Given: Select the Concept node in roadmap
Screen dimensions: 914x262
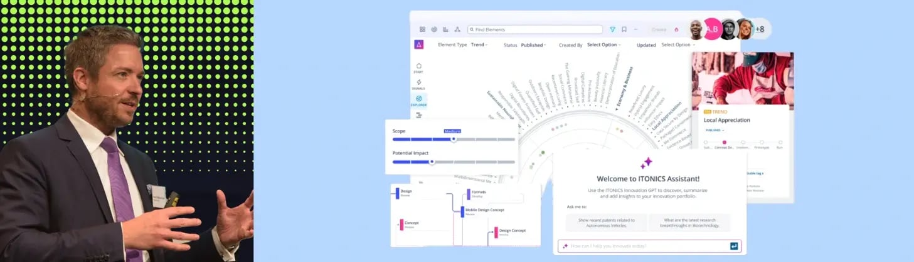Looking at the screenshot, I should [409, 224].
